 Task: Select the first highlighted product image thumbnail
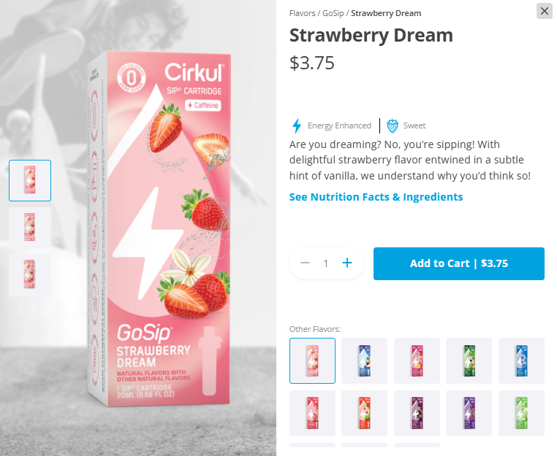click(x=30, y=180)
